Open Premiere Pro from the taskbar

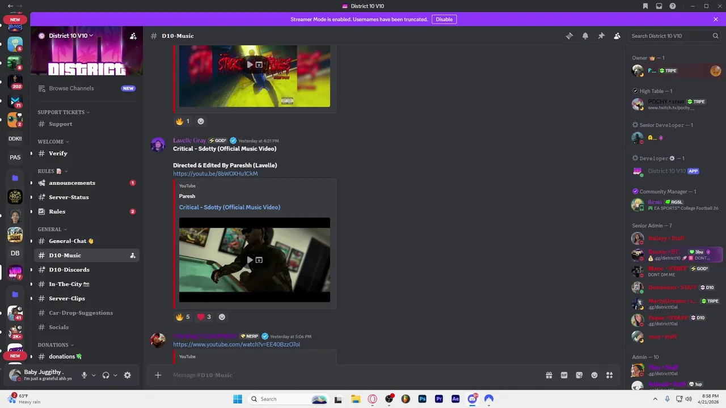point(439,399)
